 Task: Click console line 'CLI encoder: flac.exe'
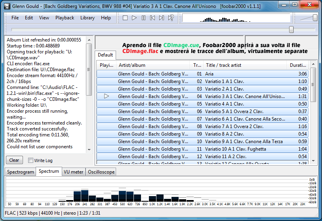pyautogui.click(x=28, y=64)
